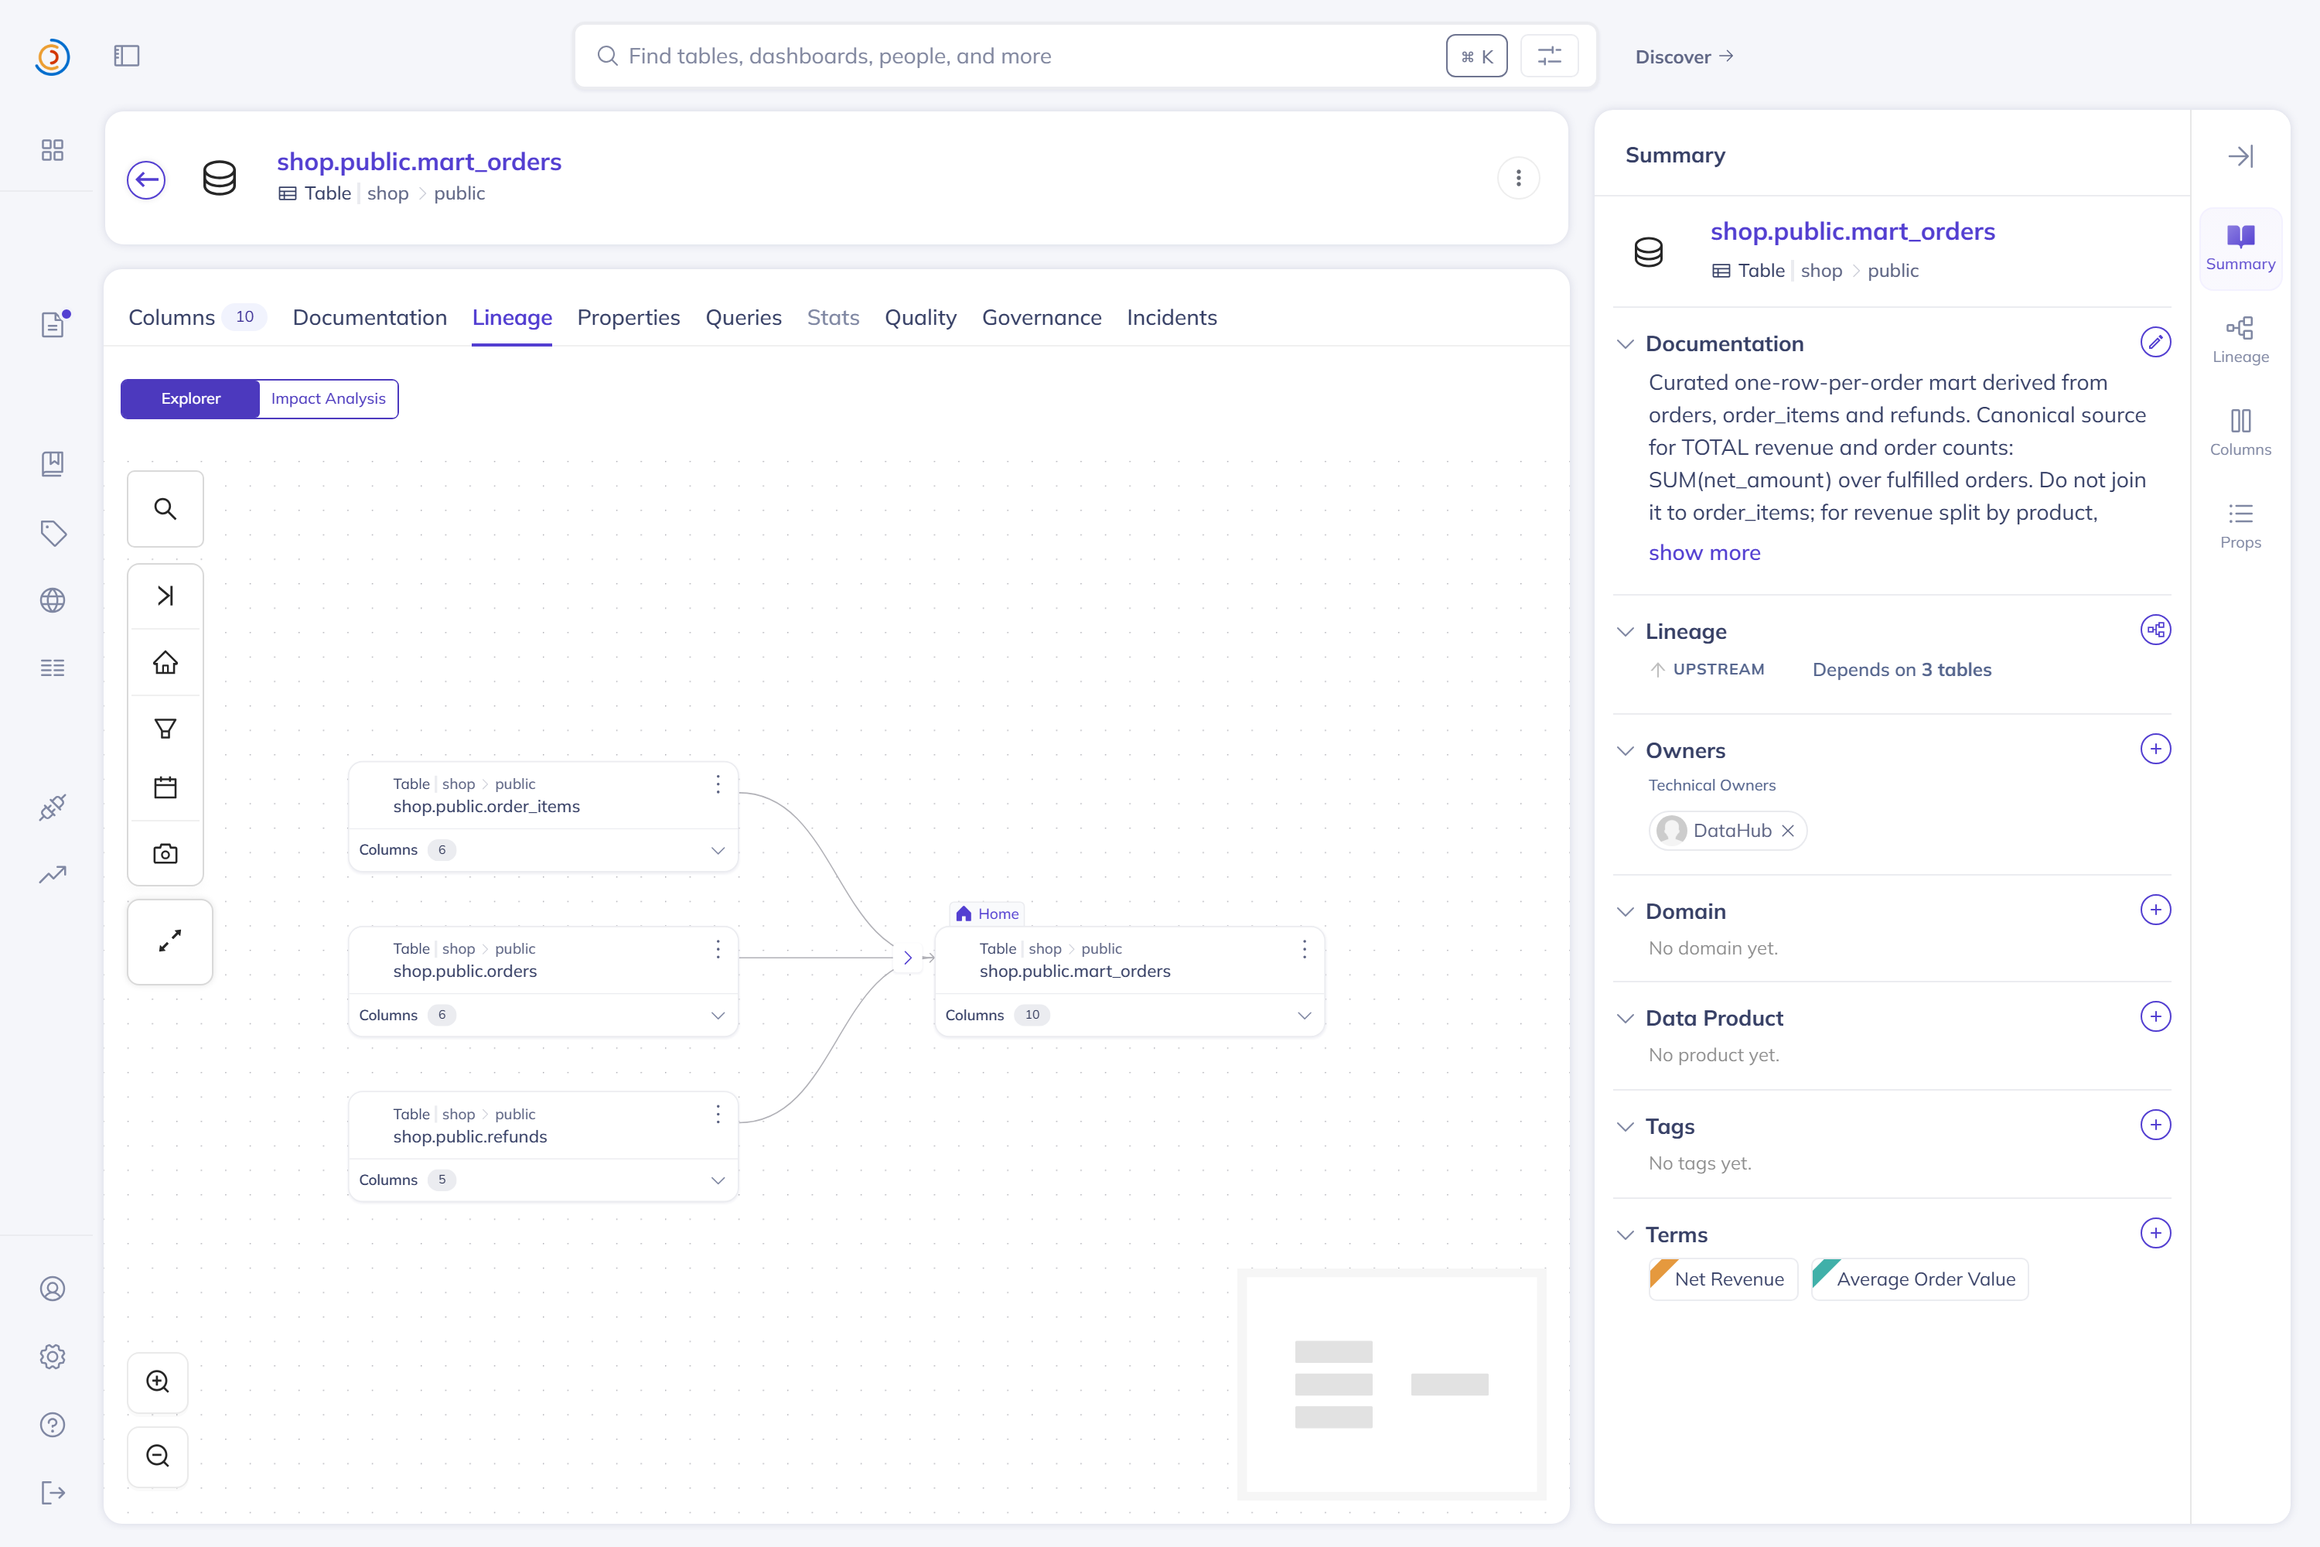Screen dimensions: 2320x1547
Task: Open the glossary book icon in sidebar
Action: coord(53,463)
